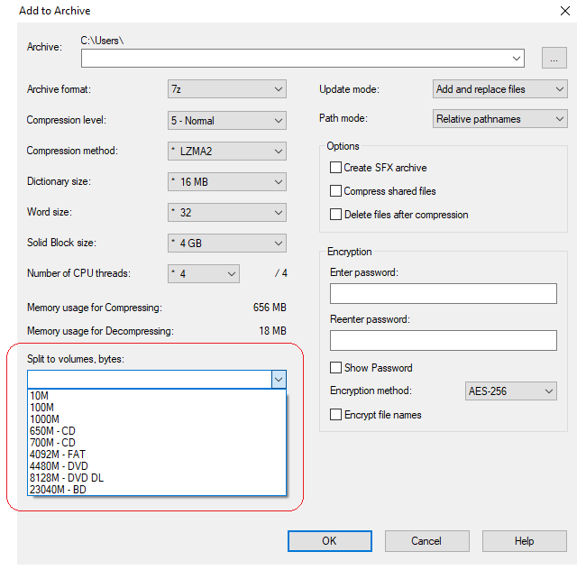Click the Enter password field
The image size is (586, 570).
(443, 294)
